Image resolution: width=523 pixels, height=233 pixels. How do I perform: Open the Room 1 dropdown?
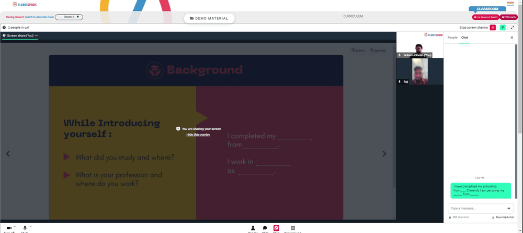(69, 17)
